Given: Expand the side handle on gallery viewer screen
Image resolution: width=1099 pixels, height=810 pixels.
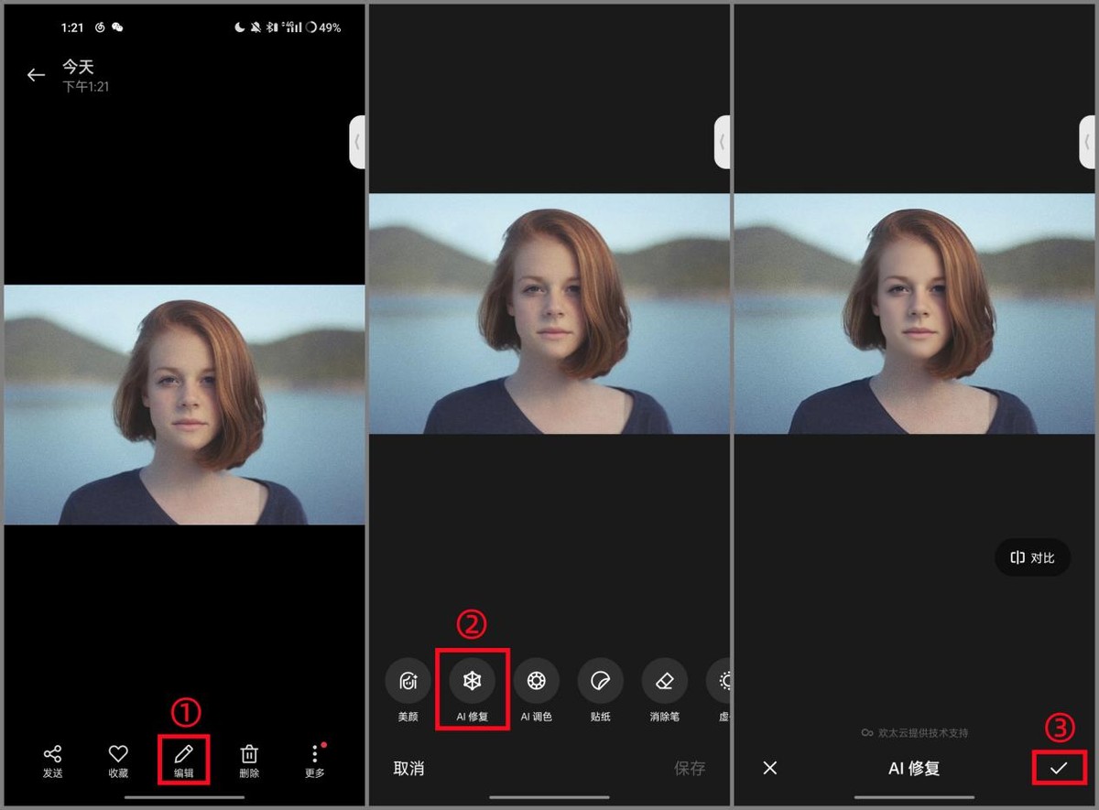Looking at the screenshot, I should coord(357,142).
